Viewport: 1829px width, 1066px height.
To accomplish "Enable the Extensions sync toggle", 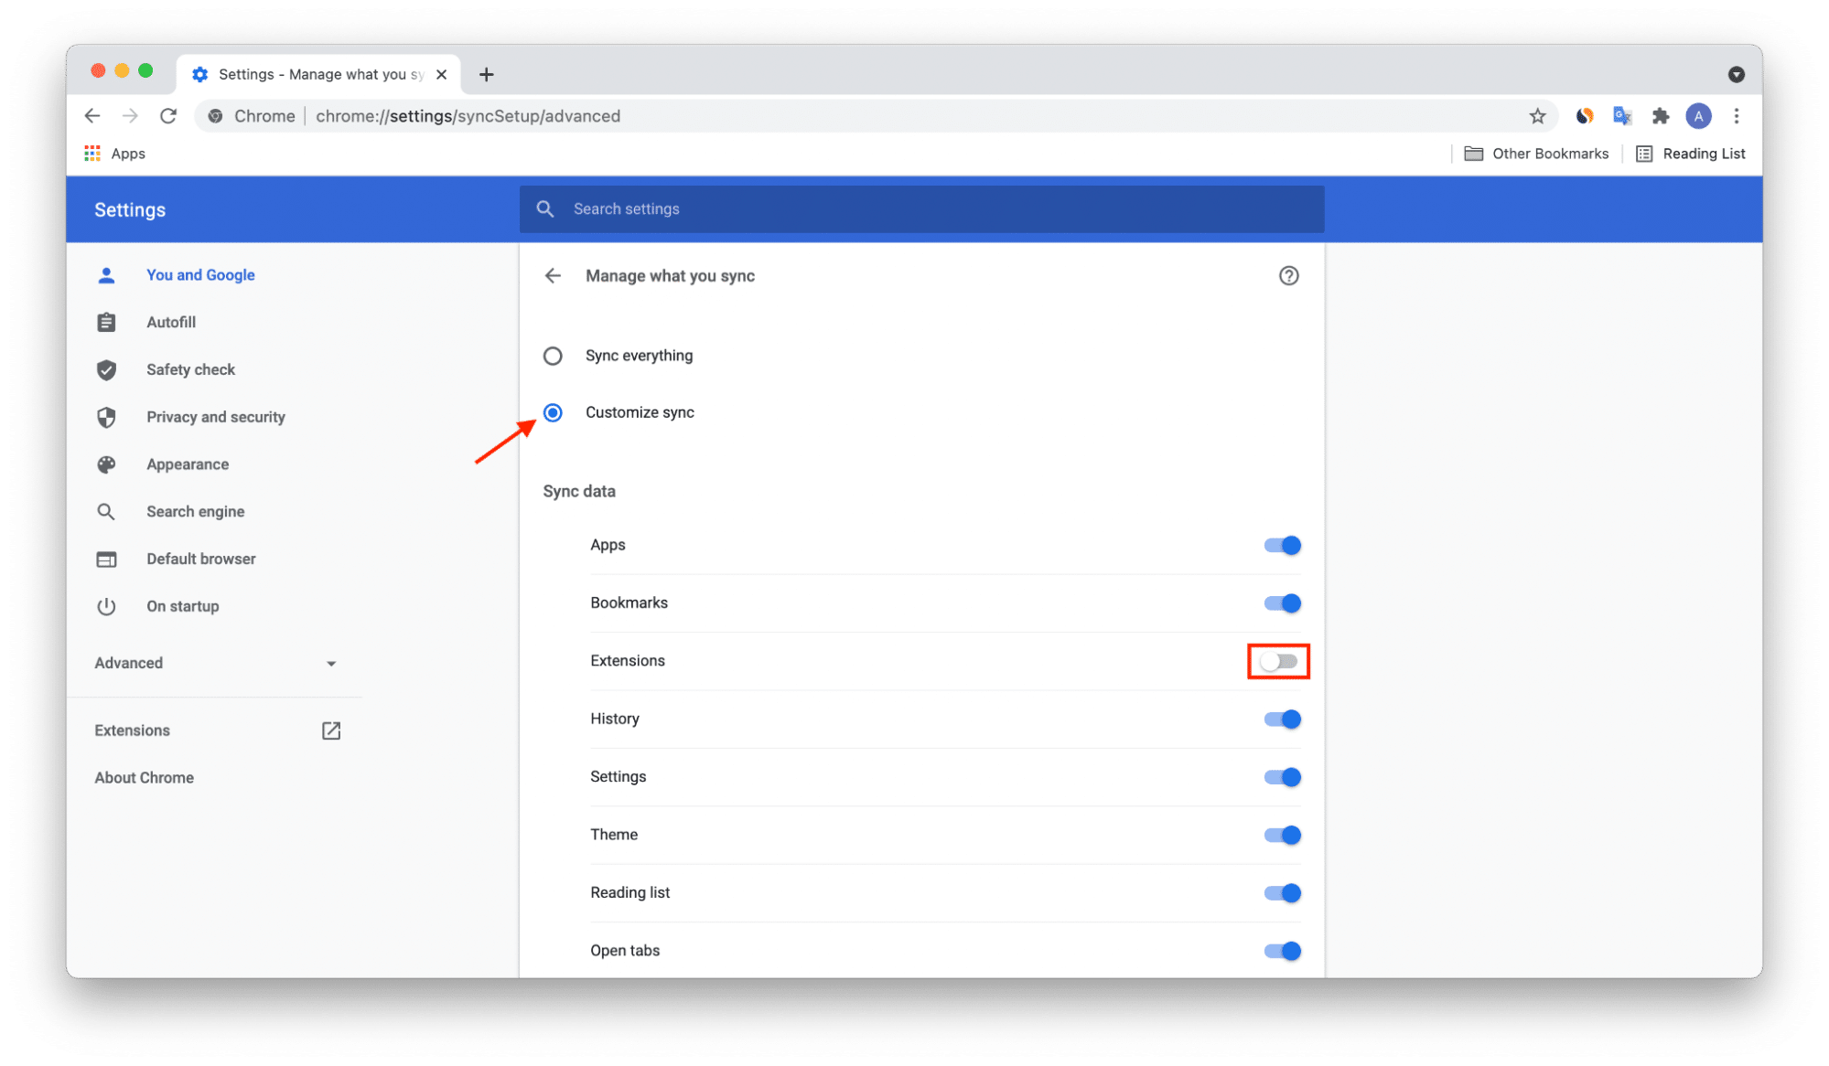I will 1279,661.
